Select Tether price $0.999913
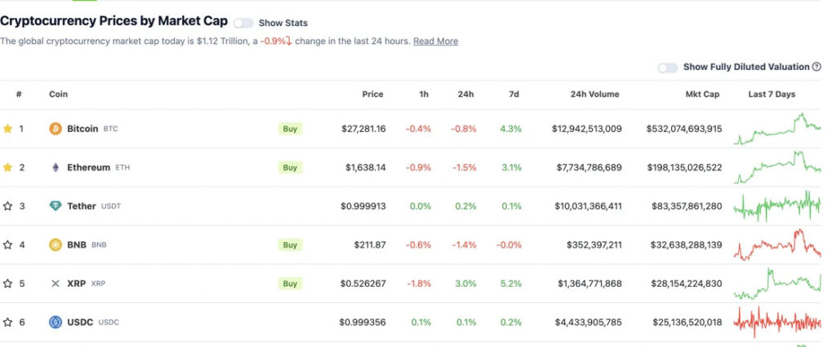 click(x=363, y=206)
